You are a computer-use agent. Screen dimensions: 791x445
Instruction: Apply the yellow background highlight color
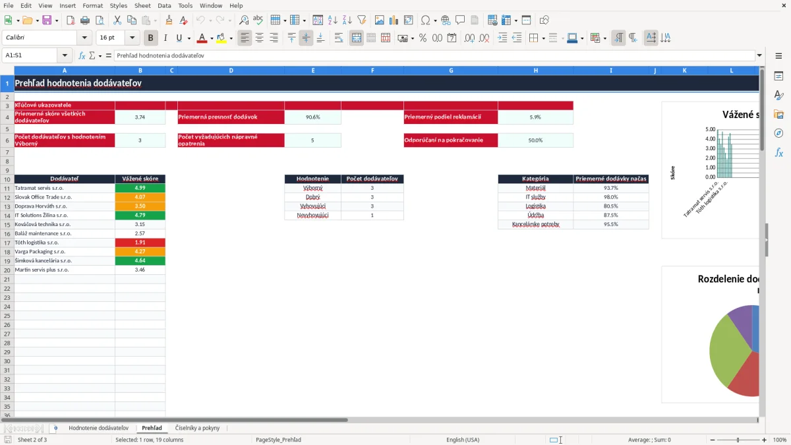point(221,38)
